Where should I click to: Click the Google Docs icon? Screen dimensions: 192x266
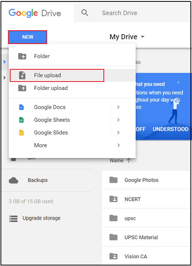click(x=21, y=107)
